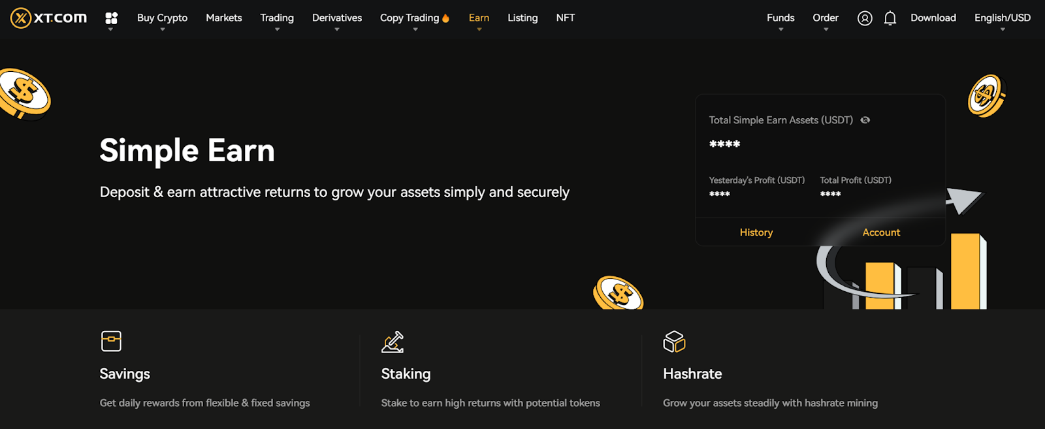
Task: Click the Savings box icon
Action: (x=111, y=341)
